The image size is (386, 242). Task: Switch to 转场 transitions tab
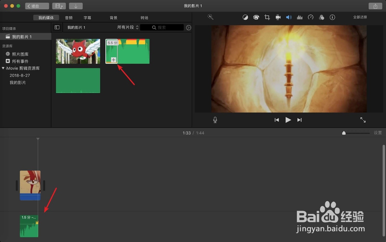tap(144, 18)
